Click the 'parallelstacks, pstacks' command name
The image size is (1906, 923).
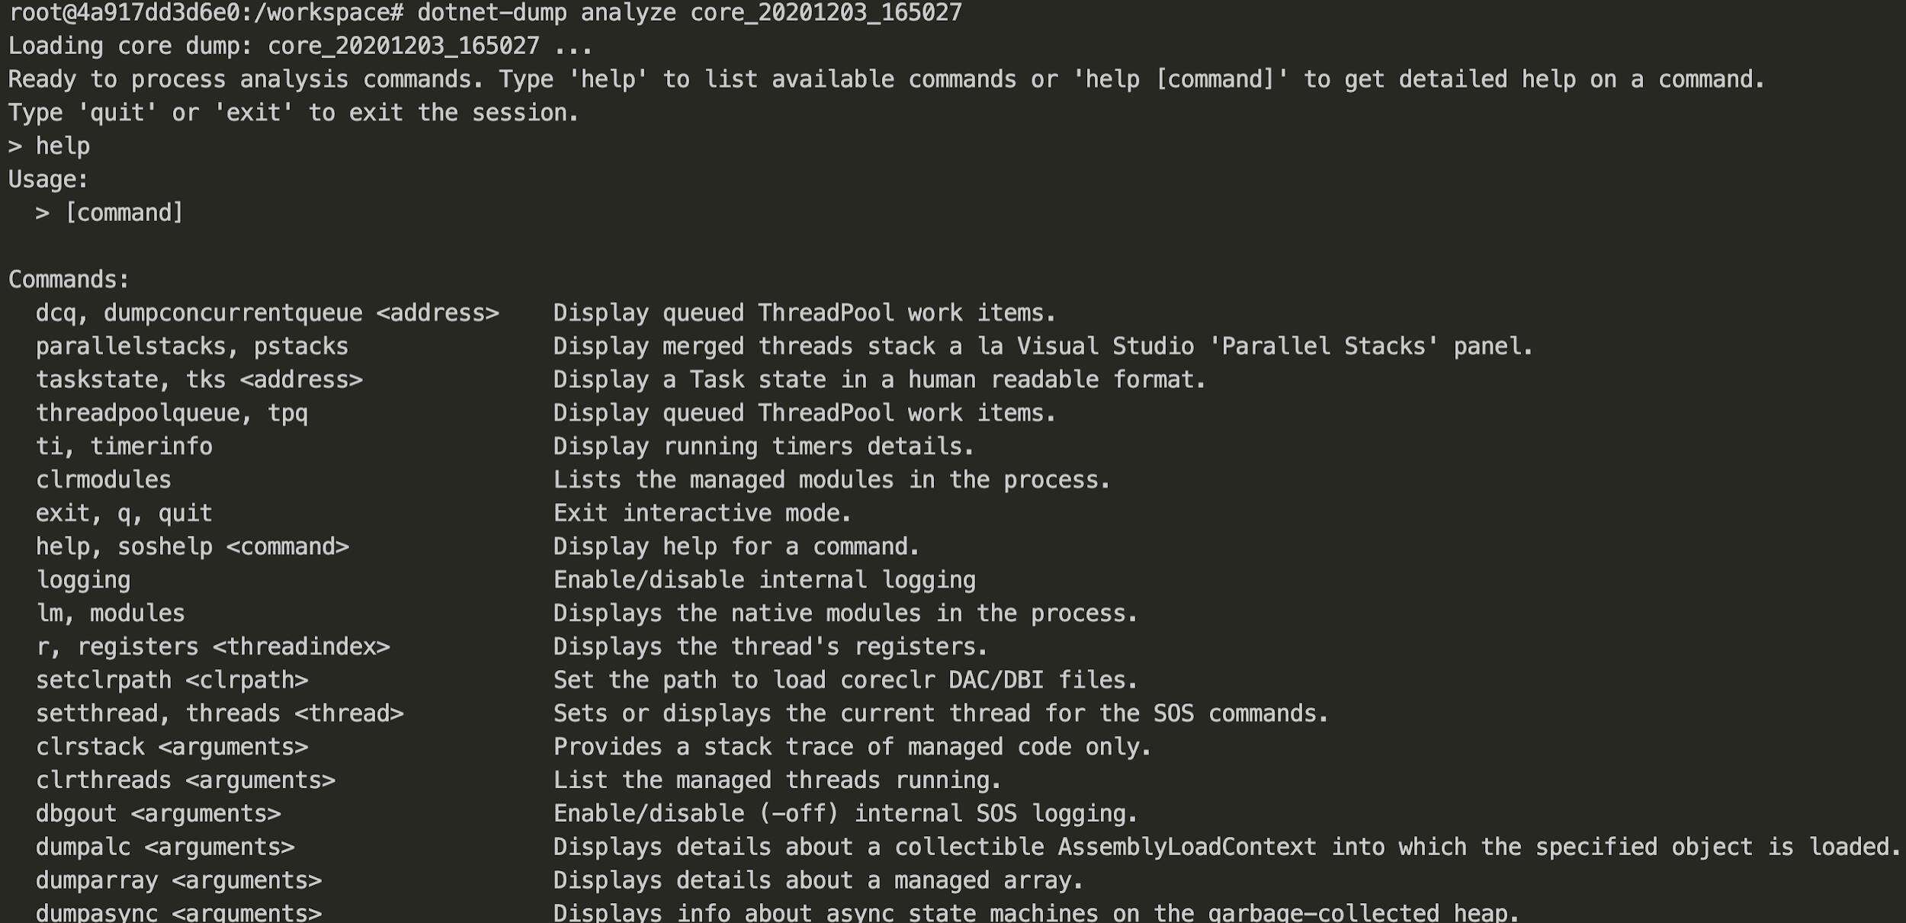pos(192,347)
